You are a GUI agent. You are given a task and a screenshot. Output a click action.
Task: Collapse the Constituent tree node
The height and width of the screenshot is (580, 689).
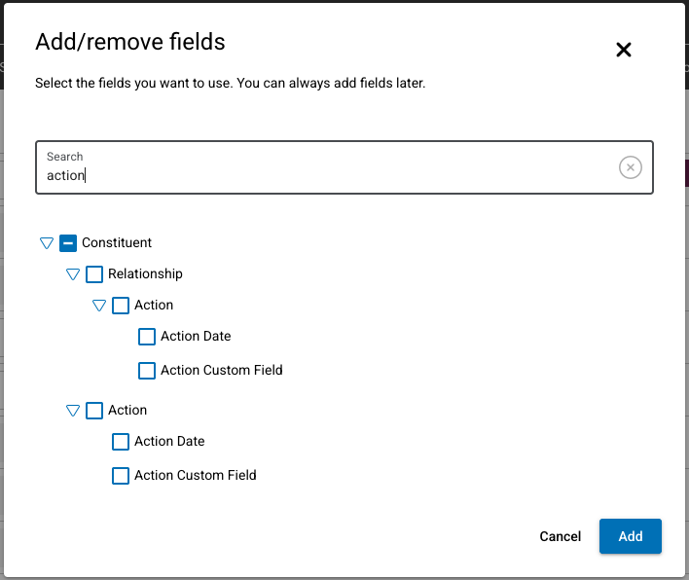click(46, 243)
